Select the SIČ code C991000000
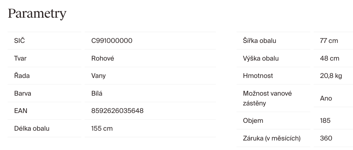Image resolution: width=353 pixels, height=150 pixels. pos(112,41)
